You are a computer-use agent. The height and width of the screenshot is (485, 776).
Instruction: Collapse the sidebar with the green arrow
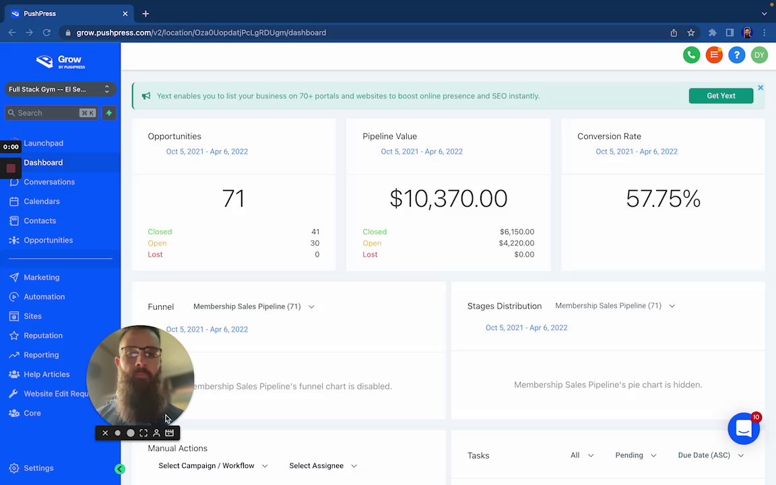tap(120, 469)
